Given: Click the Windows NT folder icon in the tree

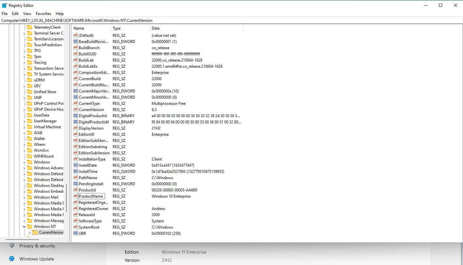Looking at the screenshot, I should [30, 226].
